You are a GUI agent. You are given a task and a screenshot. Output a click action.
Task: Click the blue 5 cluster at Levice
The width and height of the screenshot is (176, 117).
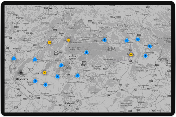point(57,77)
